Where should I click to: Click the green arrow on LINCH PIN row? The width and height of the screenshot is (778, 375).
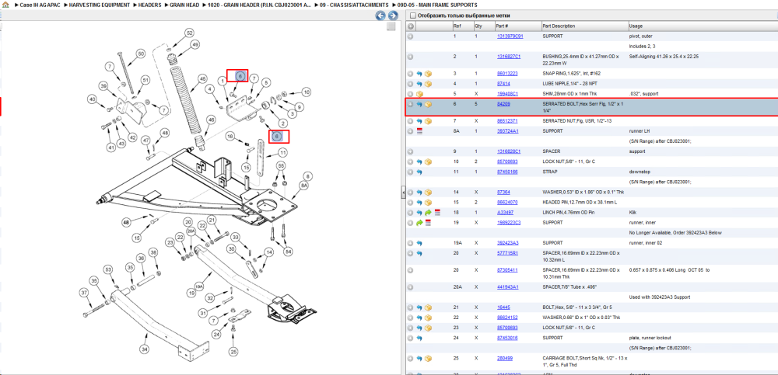coord(428,213)
